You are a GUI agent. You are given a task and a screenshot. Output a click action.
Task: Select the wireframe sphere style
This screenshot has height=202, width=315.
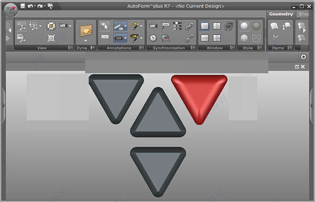(x=244, y=38)
